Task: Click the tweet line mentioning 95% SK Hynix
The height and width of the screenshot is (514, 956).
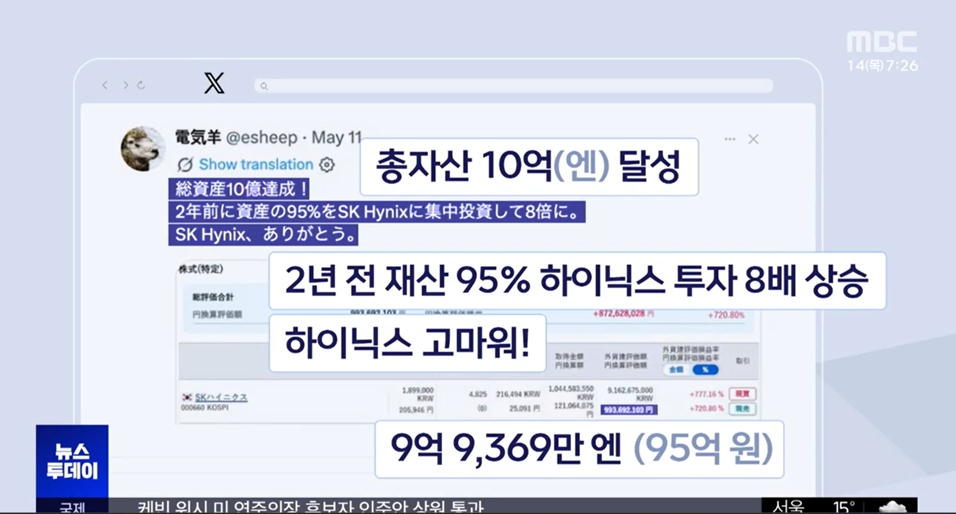Action: pyautogui.click(x=377, y=211)
